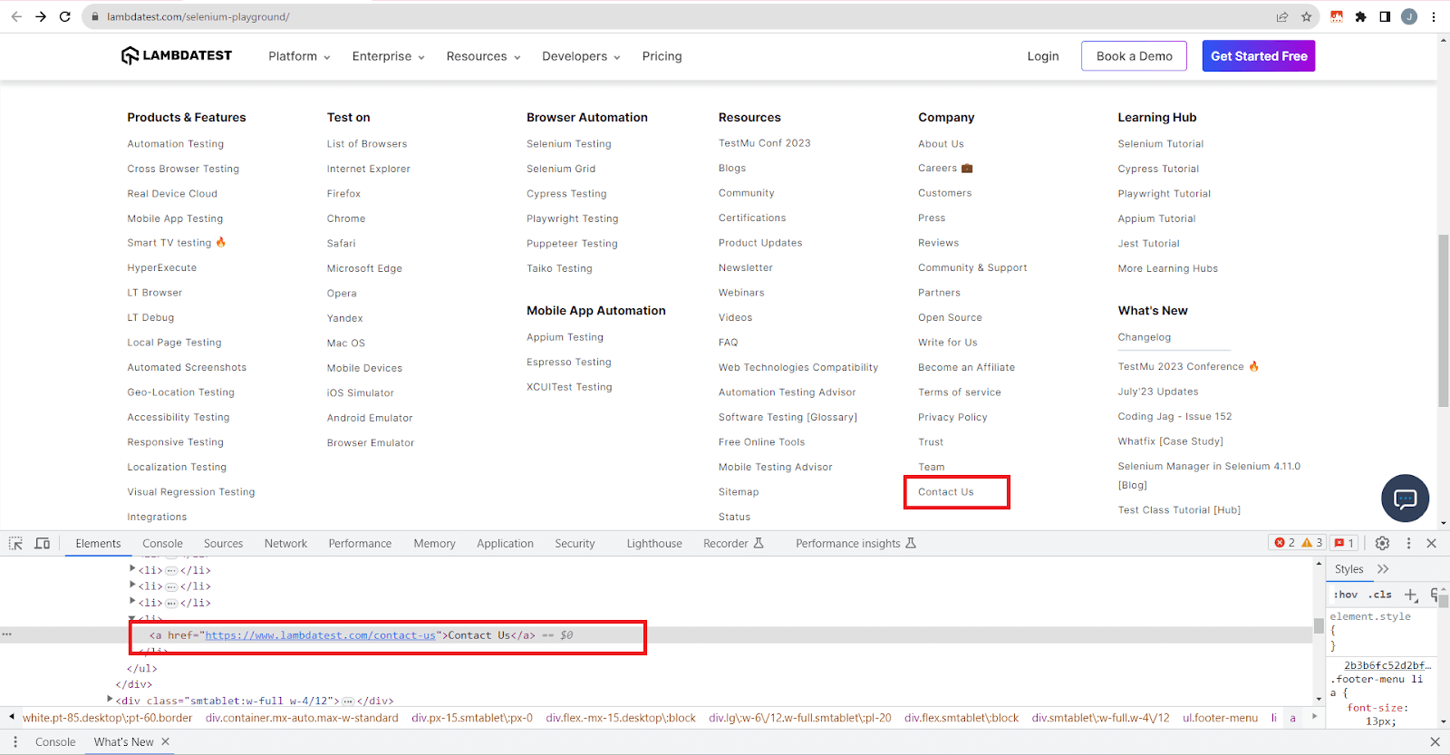
Task: Open the Smart TV testing link
Action: click(x=176, y=243)
